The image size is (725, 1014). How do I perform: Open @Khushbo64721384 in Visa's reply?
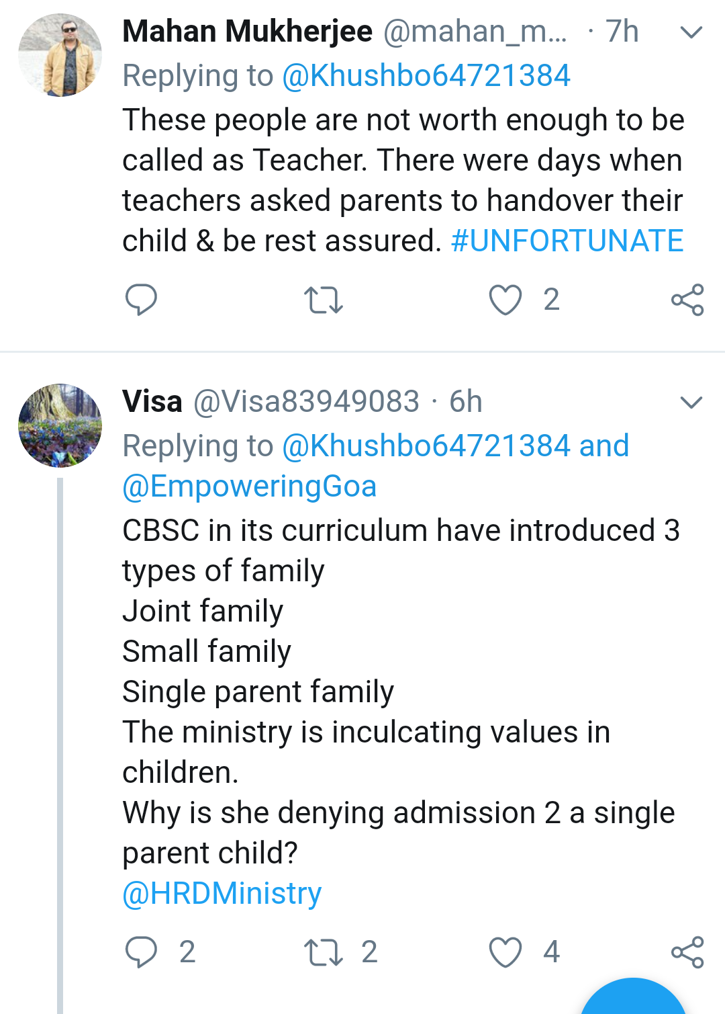pyautogui.click(x=426, y=446)
